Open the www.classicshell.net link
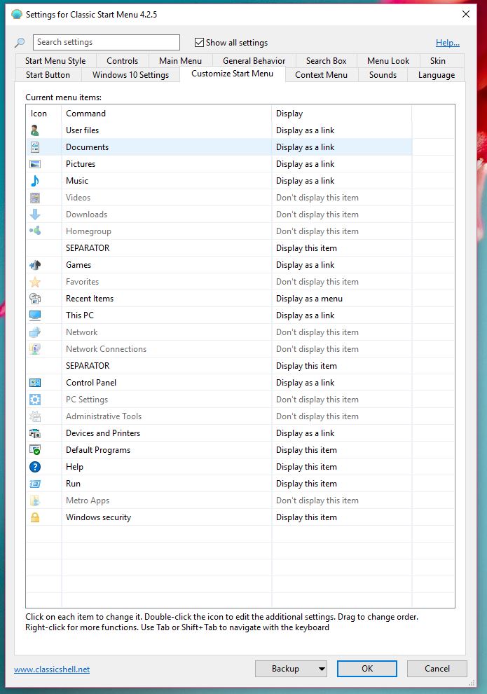Screen dimensions: 487x694 52,669
